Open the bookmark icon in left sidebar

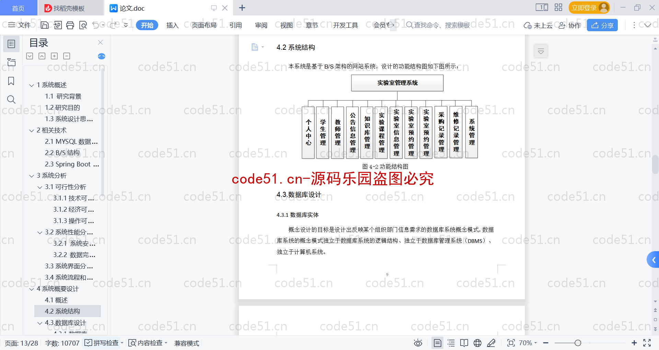pos(11,81)
